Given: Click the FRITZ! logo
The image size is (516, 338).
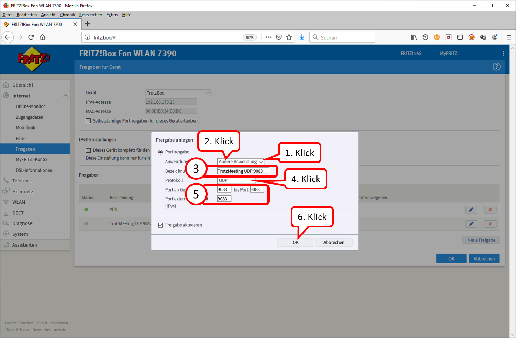Looking at the screenshot, I should tap(34, 59).
